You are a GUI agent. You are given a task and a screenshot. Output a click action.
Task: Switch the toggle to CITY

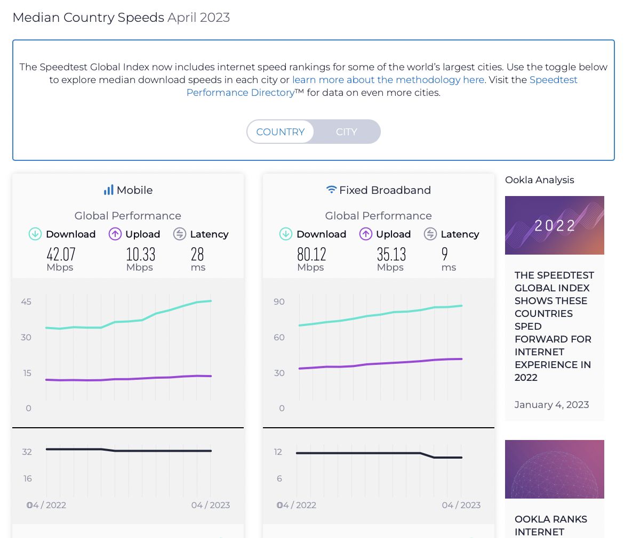[347, 132]
